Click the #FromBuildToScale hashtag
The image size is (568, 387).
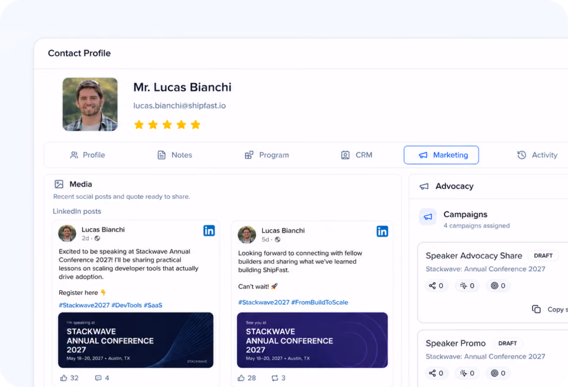pos(319,303)
